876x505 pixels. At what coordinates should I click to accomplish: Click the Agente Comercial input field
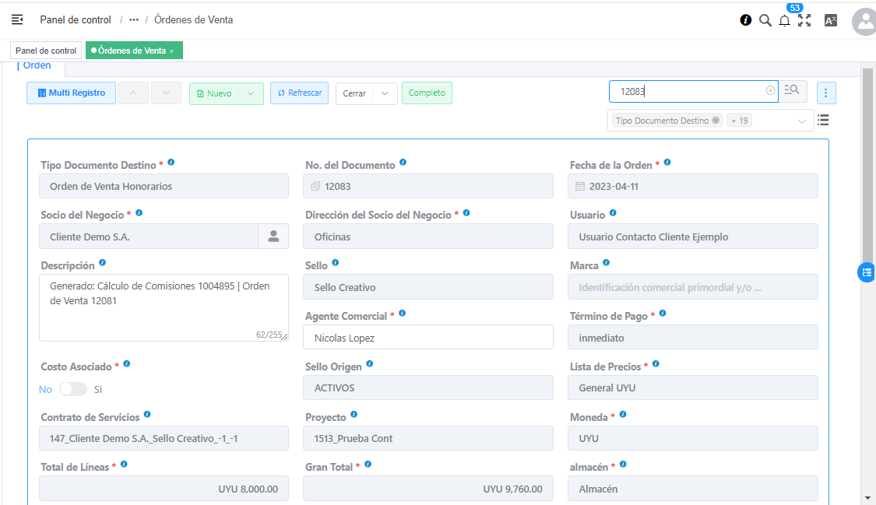click(428, 338)
